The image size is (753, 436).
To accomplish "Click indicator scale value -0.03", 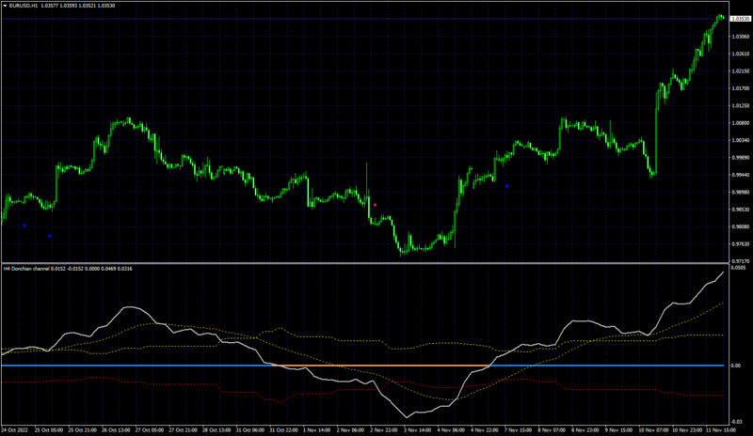I will click(737, 422).
